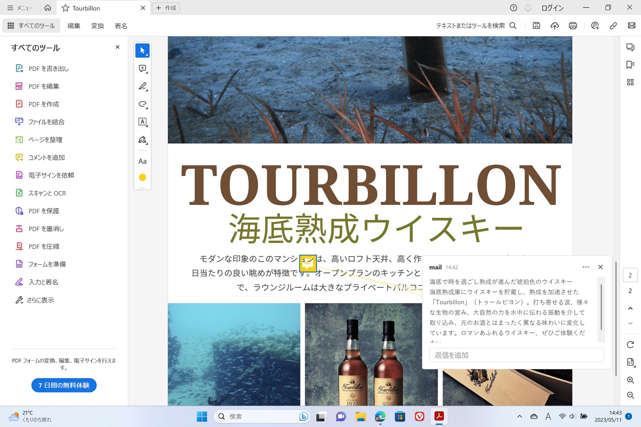This screenshot has width=641, height=427.
Task: Select the highlighter annotation tool
Action: (x=143, y=86)
